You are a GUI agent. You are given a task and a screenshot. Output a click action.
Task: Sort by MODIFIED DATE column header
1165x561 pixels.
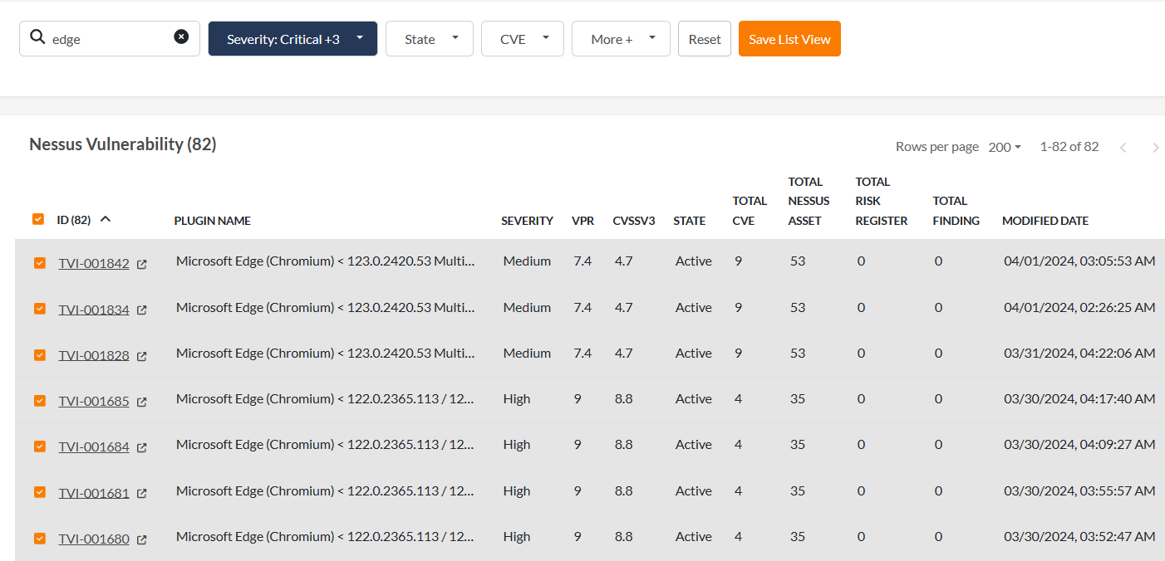point(1045,221)
